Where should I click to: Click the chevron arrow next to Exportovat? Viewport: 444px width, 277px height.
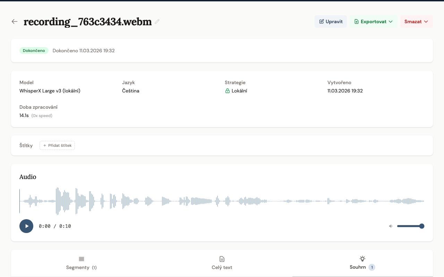(391, 21)
